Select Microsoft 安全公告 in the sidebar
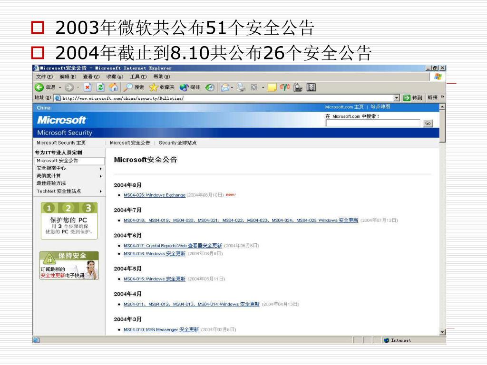The height and width of the screenshot is (365, 487). 69,161
